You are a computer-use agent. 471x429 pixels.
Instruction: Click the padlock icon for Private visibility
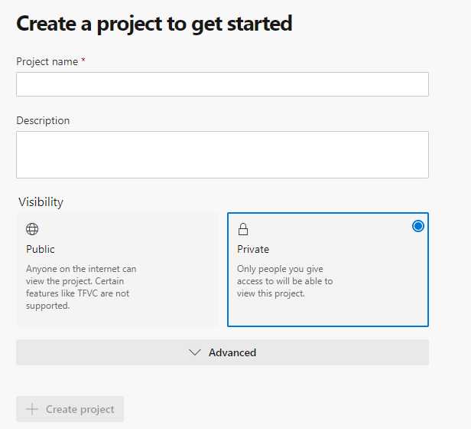[243, 229]
